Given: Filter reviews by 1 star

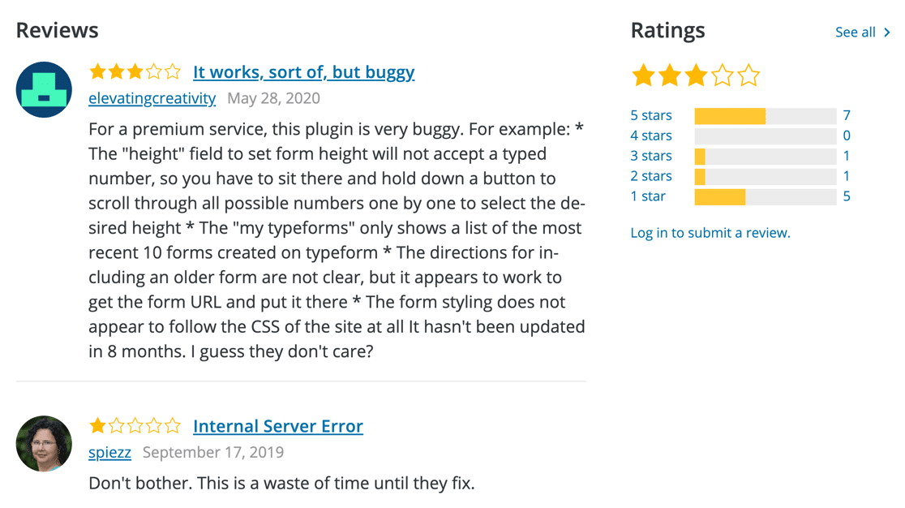Looking at the screenshot, I should [648, 196].
